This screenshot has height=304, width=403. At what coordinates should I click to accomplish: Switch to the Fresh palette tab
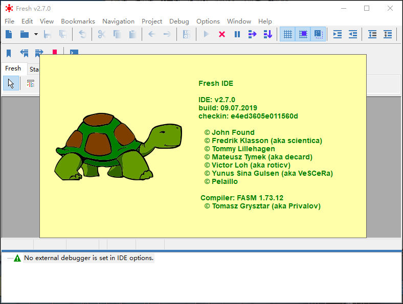click(13, 68)
